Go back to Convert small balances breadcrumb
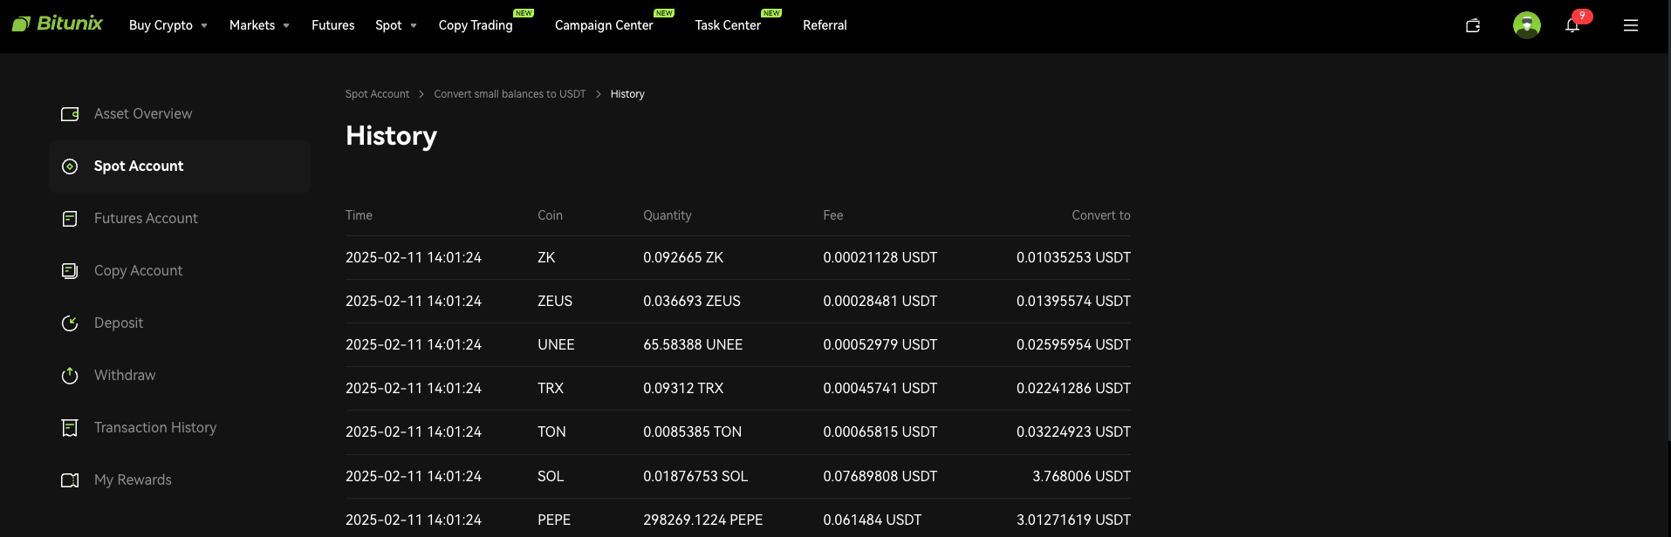1671x537 pixels. tap(510, 94)
